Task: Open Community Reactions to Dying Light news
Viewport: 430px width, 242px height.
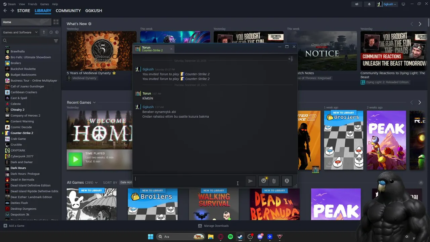Action: pos(393,51)
